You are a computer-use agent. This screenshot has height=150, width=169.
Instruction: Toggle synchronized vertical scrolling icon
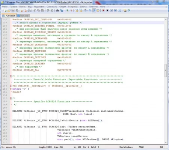click(x=77, y=10)
